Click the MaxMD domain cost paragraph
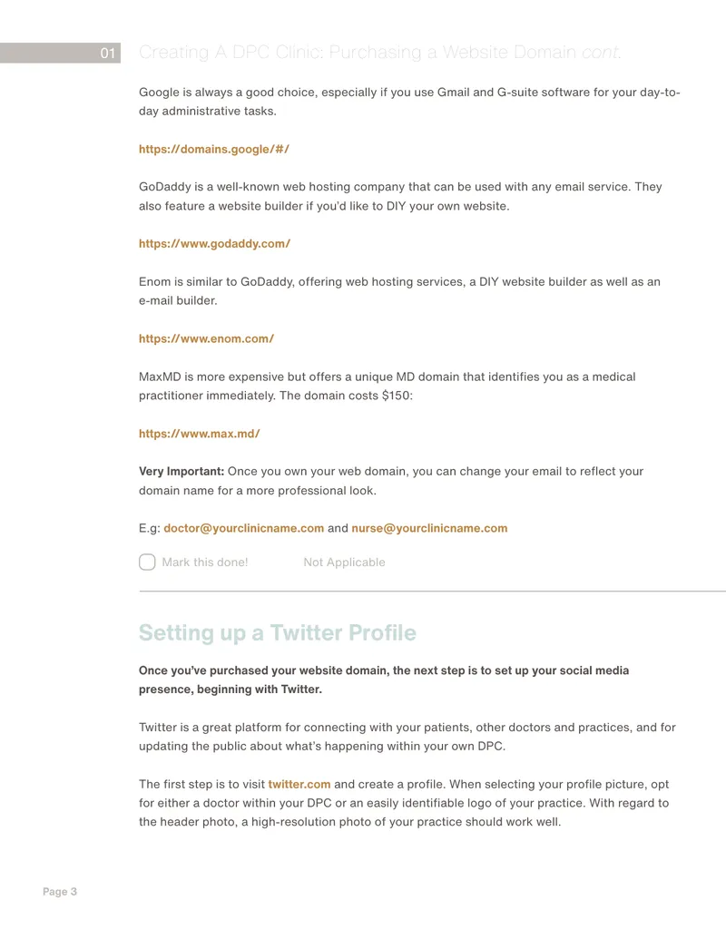 pyautogui.click(x=387, y=386)
